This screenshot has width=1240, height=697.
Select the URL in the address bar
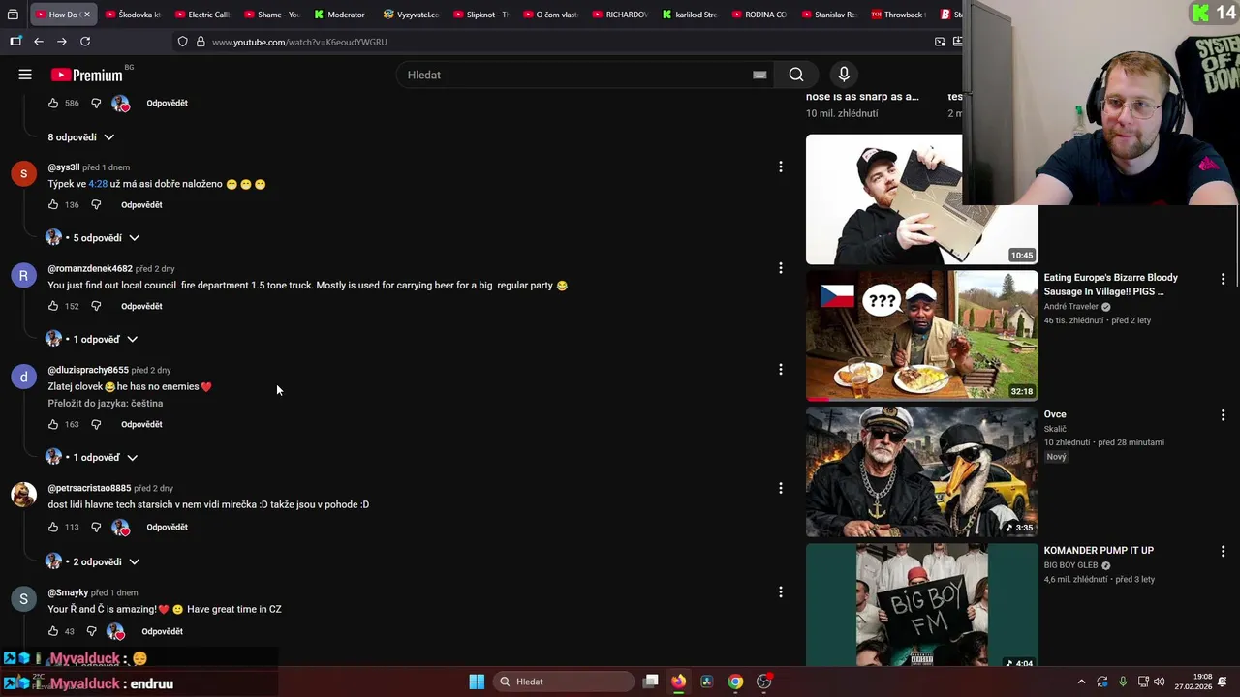[299, 42]
